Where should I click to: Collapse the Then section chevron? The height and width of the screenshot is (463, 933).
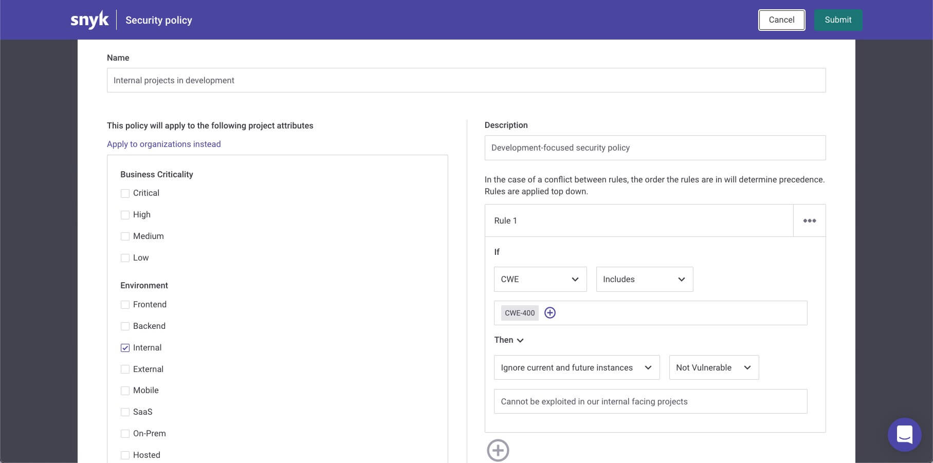tap(520, 340)
